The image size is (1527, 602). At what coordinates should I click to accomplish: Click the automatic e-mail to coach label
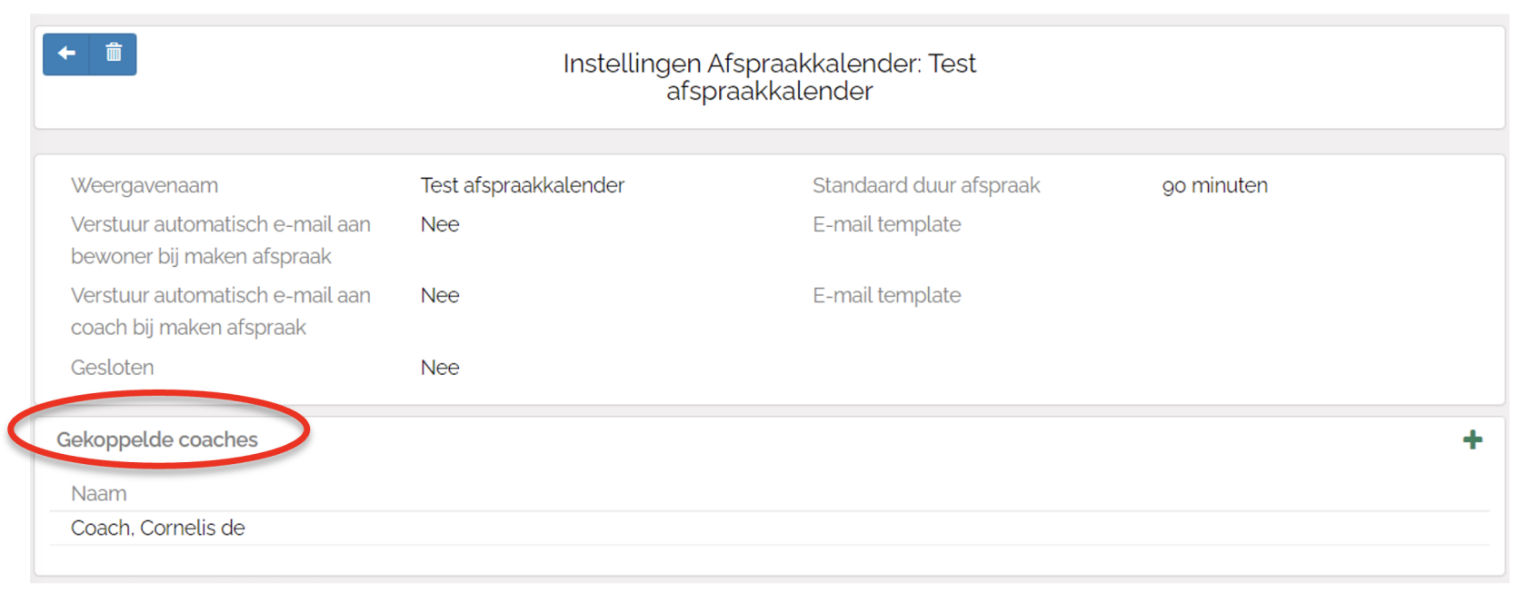point(220,311)
